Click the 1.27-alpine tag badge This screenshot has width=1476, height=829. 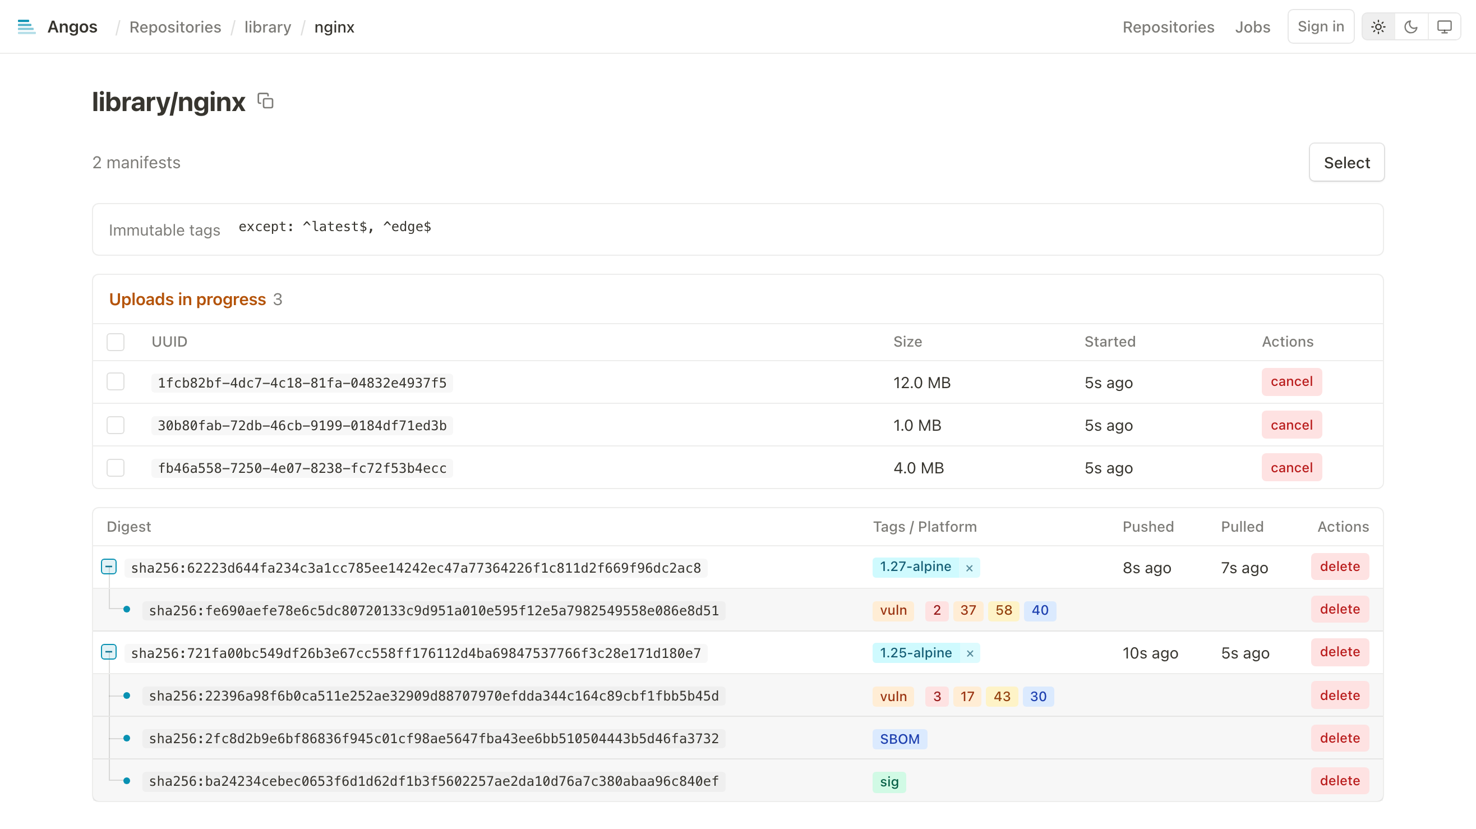coord(915,567)
